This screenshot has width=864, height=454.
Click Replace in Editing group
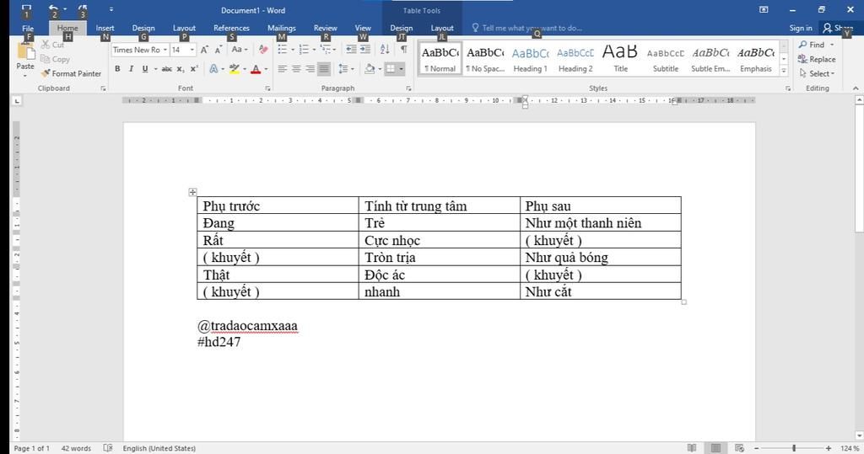point(817,59)
